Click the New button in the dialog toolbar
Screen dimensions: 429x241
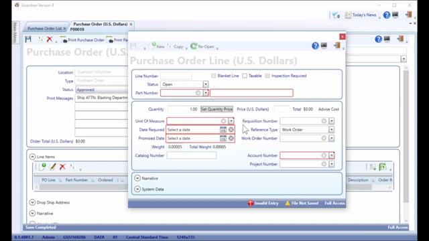(158, 46)
